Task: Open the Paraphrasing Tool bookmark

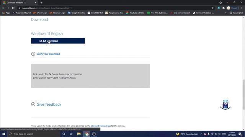Action: click(x=114, y=13)
